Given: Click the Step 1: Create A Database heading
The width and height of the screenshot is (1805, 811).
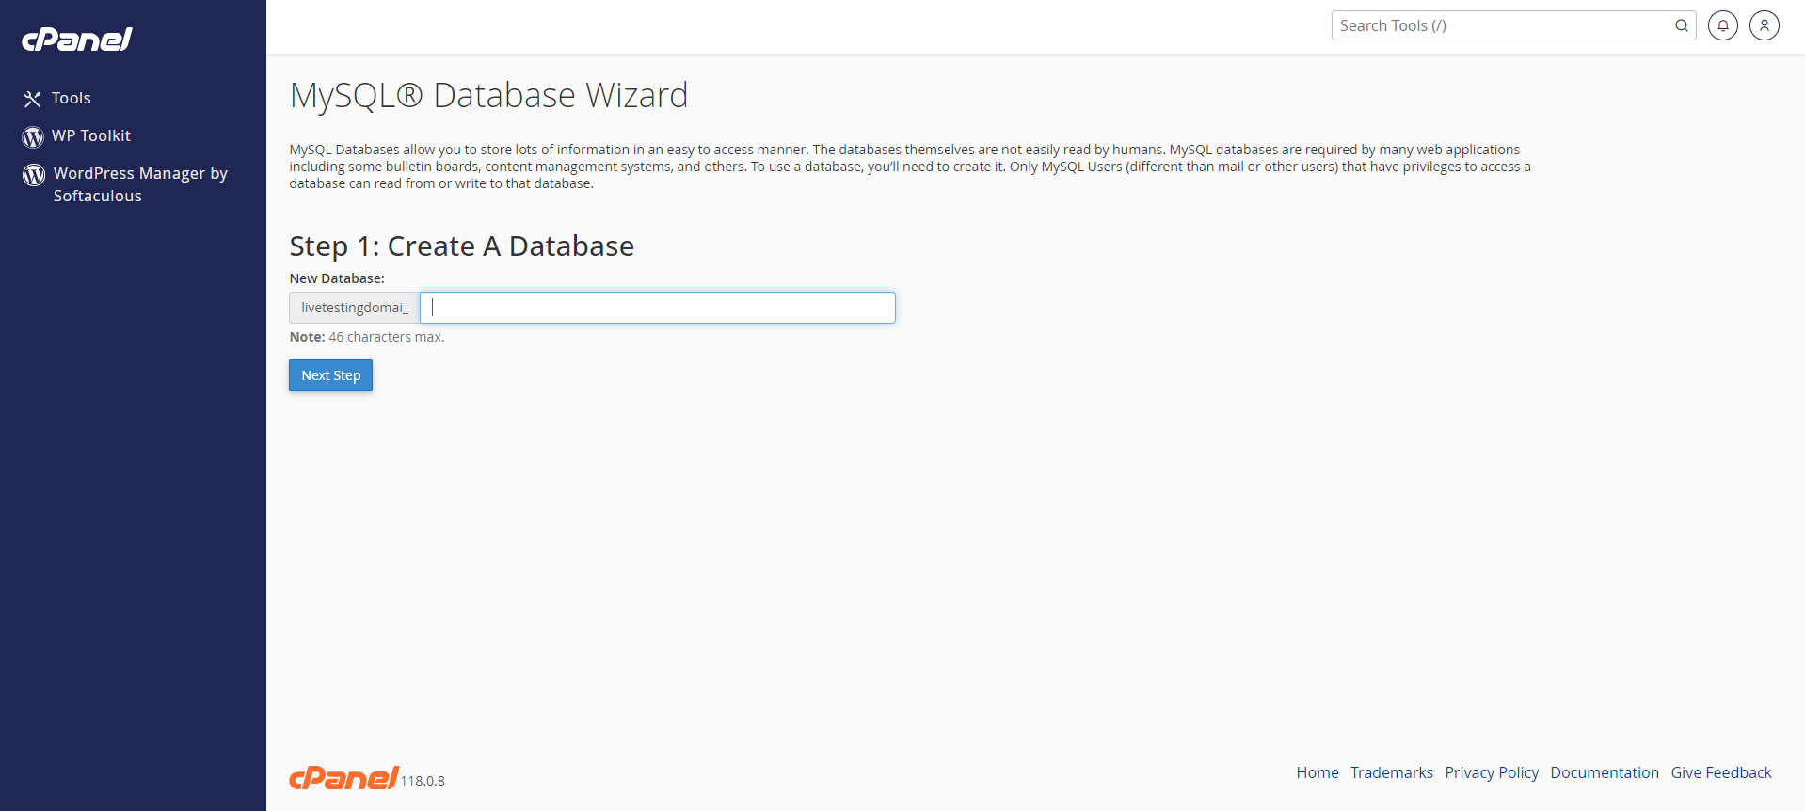Looking at the screenshot, I should [x=462, y=246].
